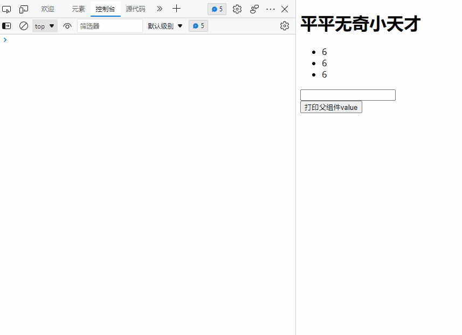Viewport: 462px width, 335px height.
Task: Open the top frame context dropdown
Action: pyautogui.click(x=44, y=25)
